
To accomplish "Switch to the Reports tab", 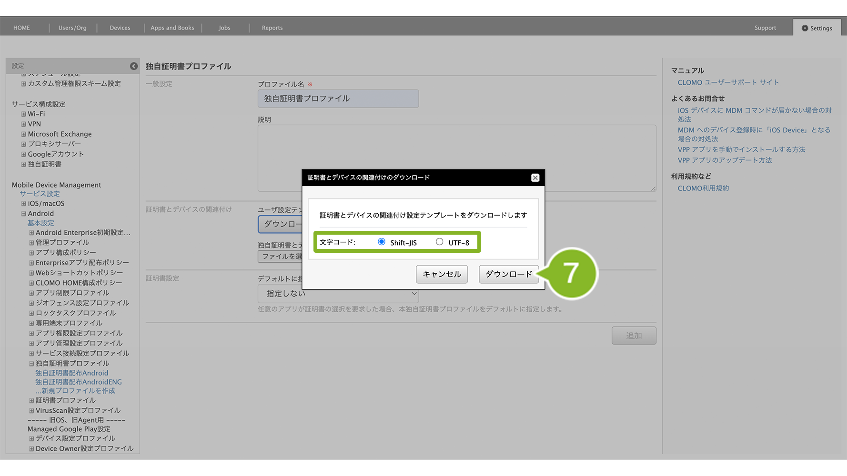I will (x=272, y=28).
